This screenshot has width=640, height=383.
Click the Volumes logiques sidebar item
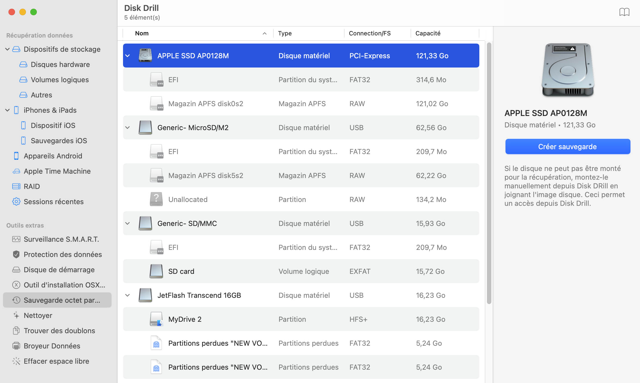60,79
